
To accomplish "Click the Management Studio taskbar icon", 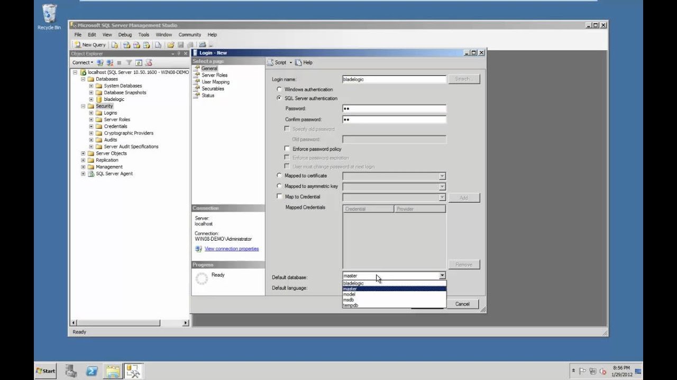I will 133,371.
